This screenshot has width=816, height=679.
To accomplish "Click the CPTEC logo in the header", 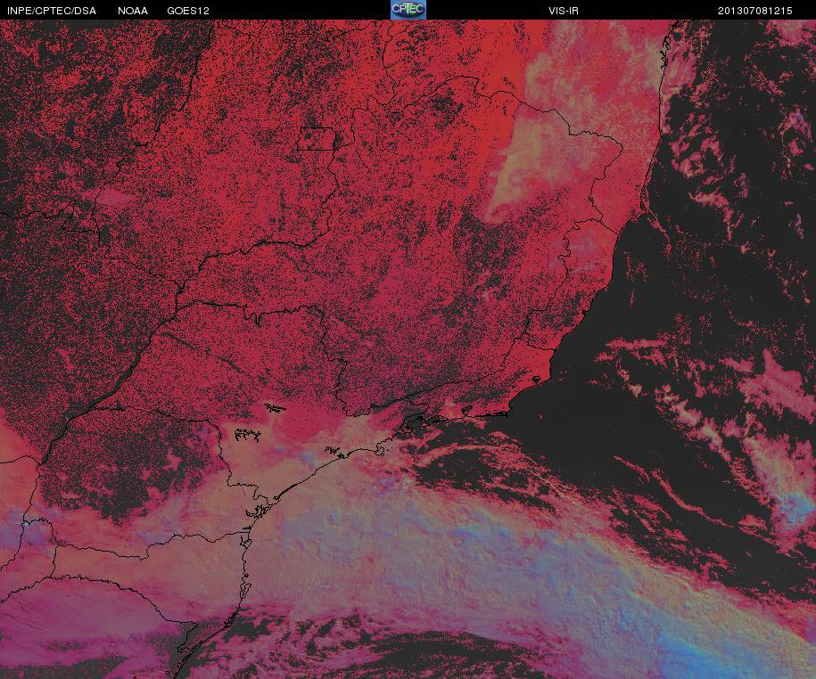I will click(408, 10).
